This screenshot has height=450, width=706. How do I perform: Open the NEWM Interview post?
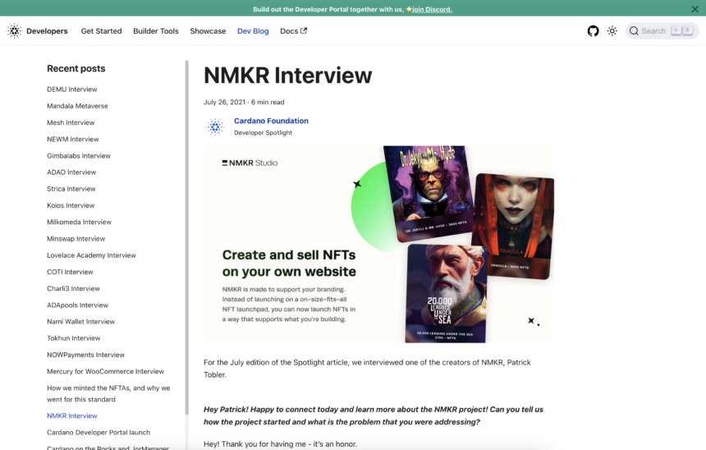[73, 140]
